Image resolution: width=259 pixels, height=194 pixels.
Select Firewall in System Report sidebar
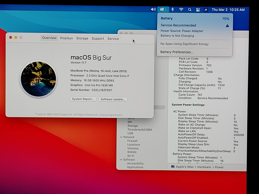point(132,141)
